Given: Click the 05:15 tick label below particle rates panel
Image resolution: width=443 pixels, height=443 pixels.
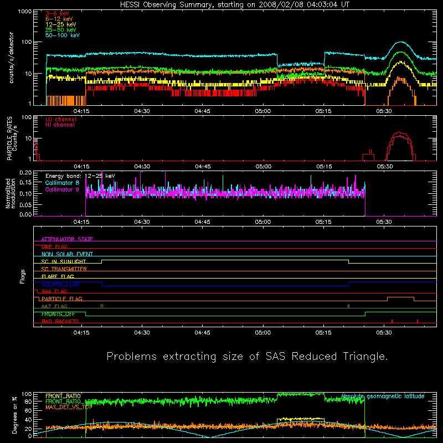Looking at the screenshot, I should point(324,167).
